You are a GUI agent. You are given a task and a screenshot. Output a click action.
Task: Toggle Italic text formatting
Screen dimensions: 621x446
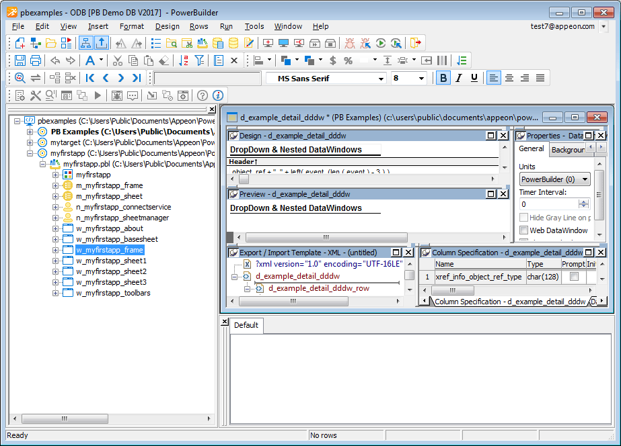[458, 78]
